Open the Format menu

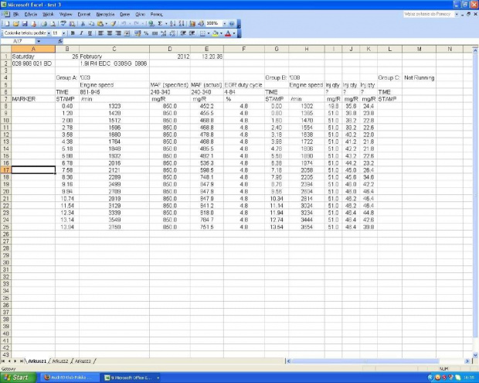click(83, 14)
